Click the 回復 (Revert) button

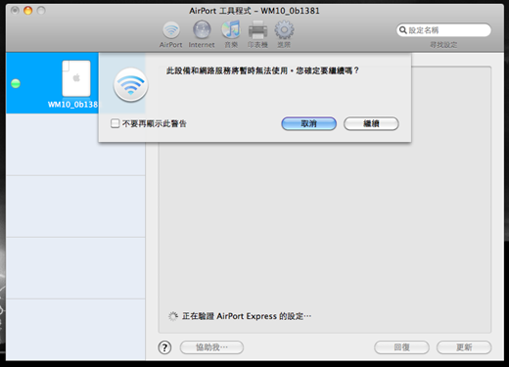point(401,347)
